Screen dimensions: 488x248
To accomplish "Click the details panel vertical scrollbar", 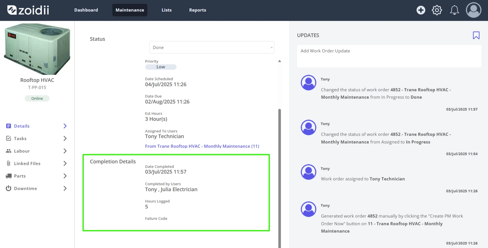I will [x=279, y=178].
